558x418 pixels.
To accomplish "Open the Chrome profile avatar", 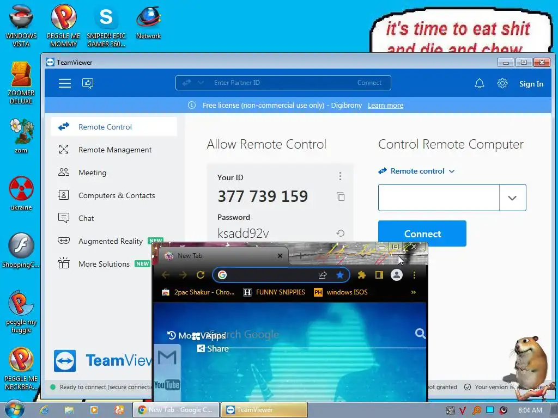I will tap(397, 275).
